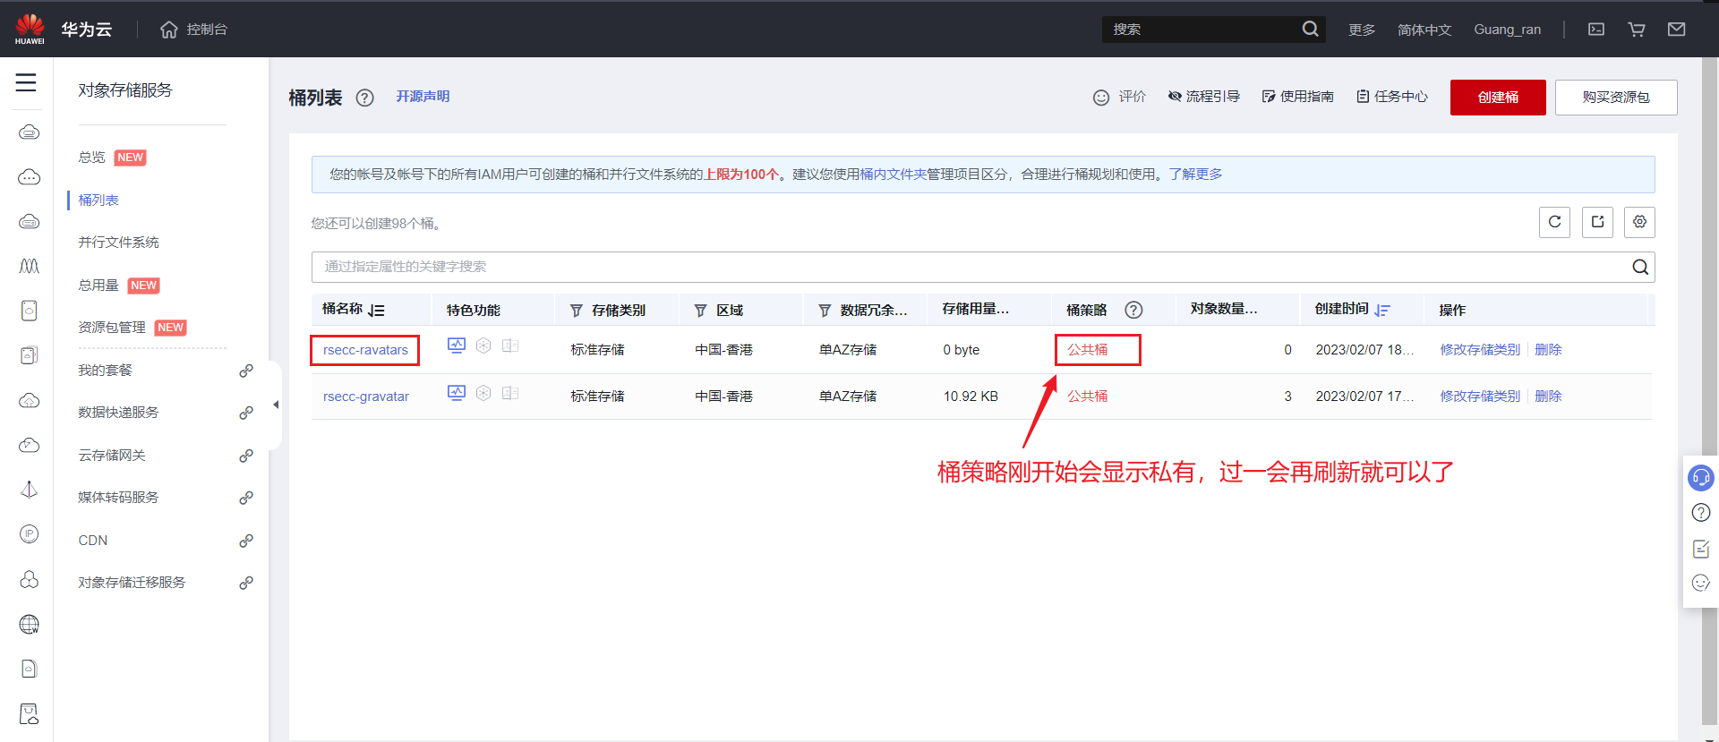Export the bucket list
The height and width of the screenshot is (742, 1719).
1597,222
